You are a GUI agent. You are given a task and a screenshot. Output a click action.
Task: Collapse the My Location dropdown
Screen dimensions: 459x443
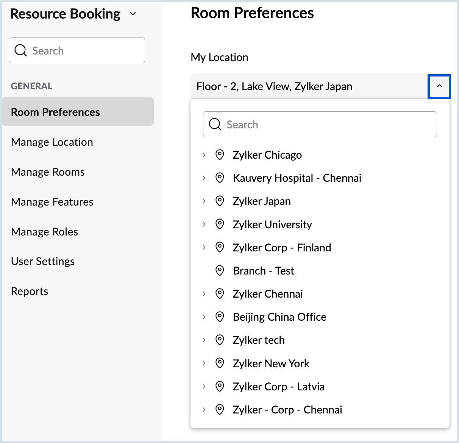click(x=439, y=86)
